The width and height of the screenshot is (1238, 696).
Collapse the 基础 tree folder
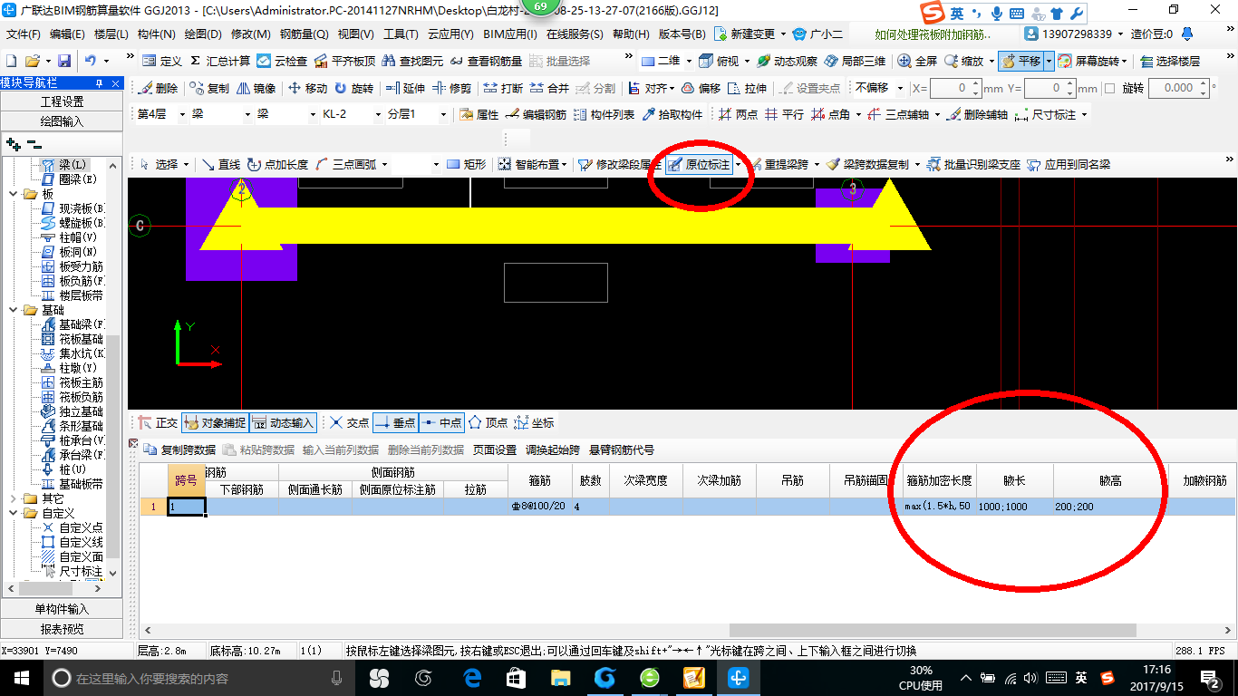point(13,310)
